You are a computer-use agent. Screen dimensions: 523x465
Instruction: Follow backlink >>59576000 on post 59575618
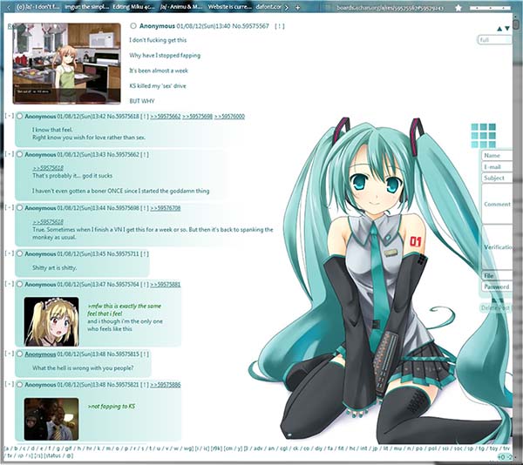229,117
